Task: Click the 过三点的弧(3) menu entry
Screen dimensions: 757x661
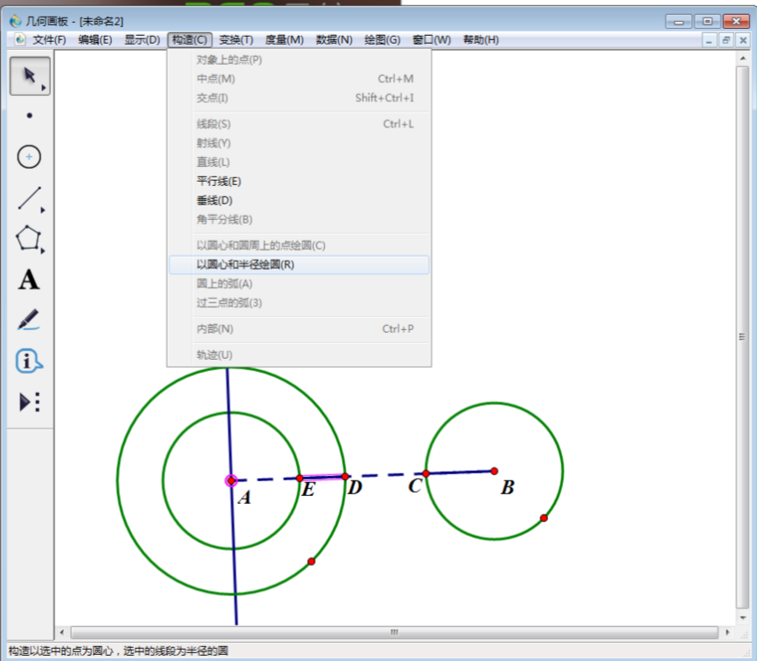Action: click(299, 303)
